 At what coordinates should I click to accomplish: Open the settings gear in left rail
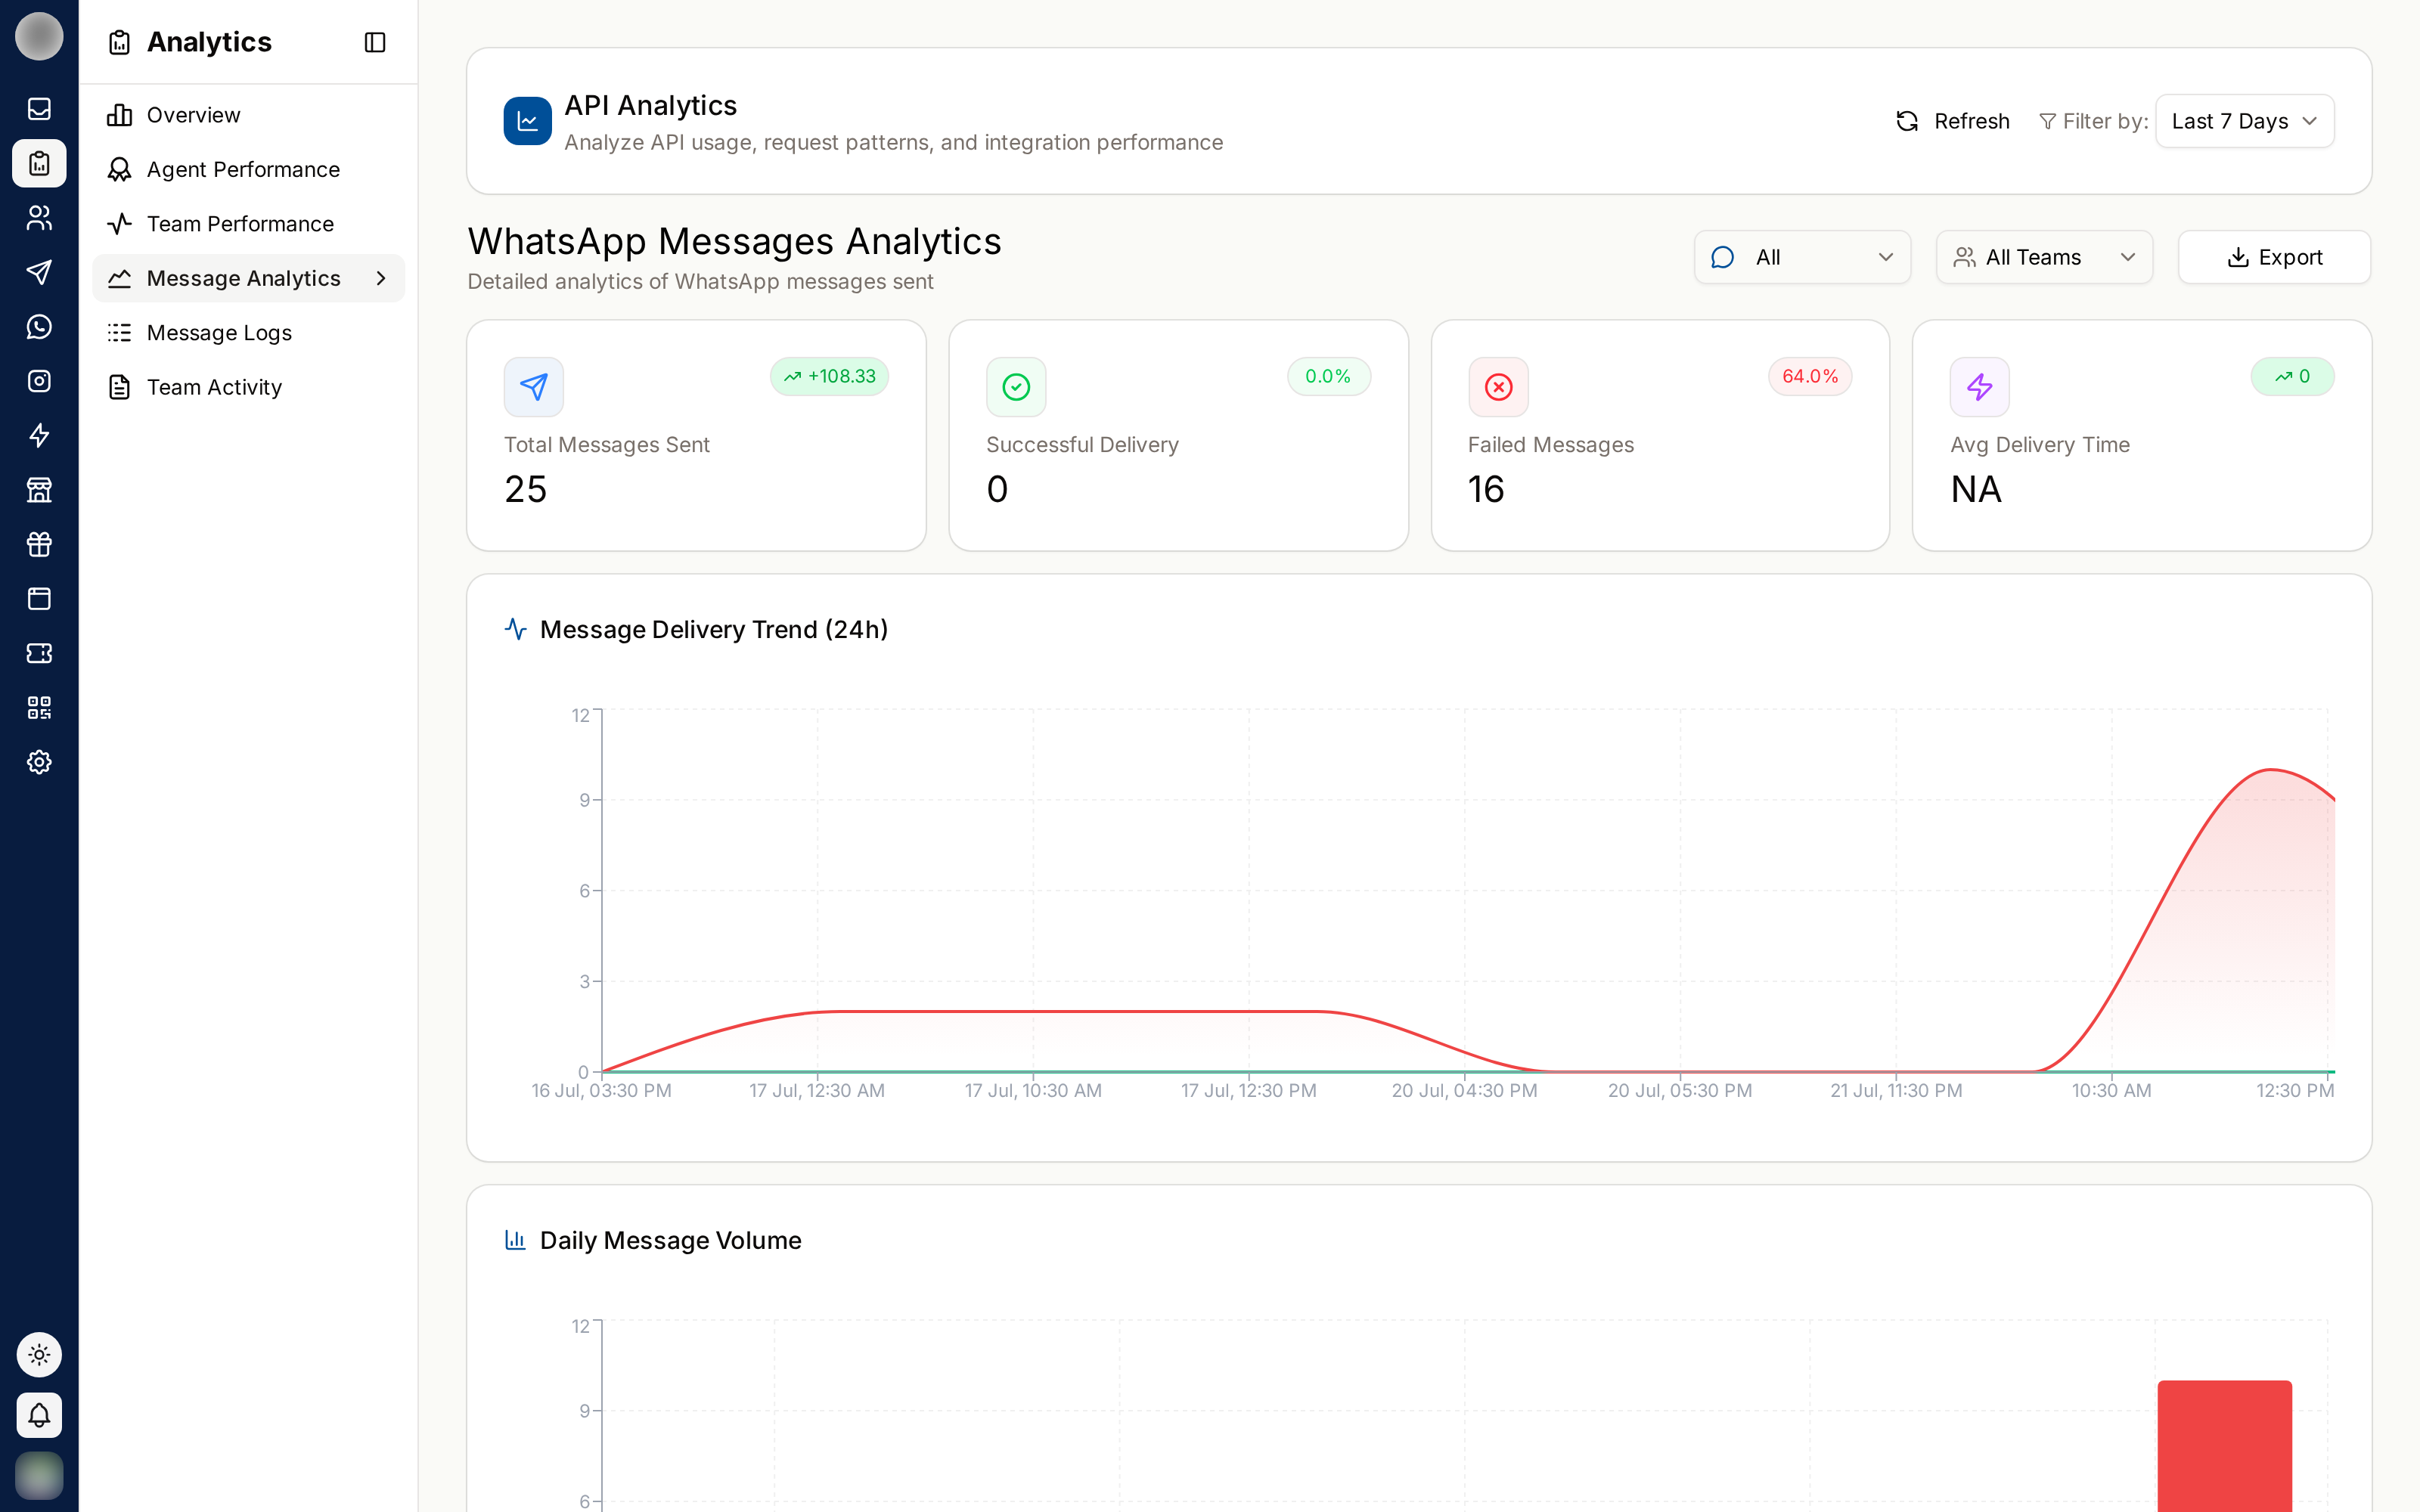[39, 762]
